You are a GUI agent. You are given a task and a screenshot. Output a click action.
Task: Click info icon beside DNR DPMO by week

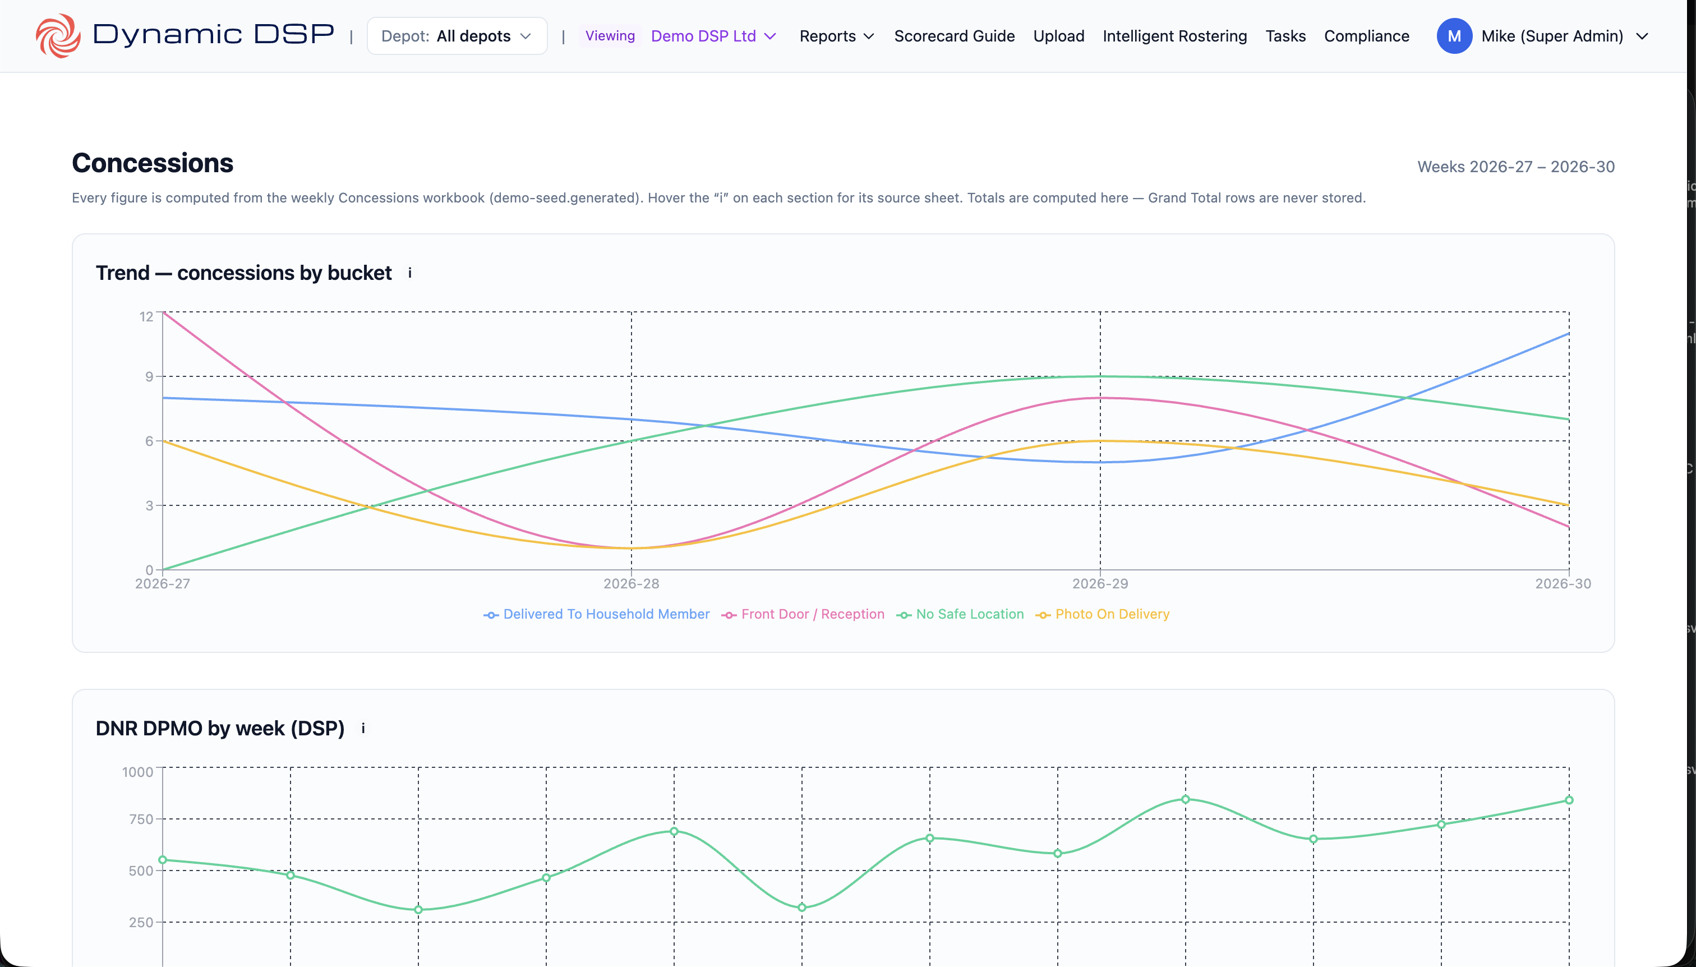coord(363,729)
